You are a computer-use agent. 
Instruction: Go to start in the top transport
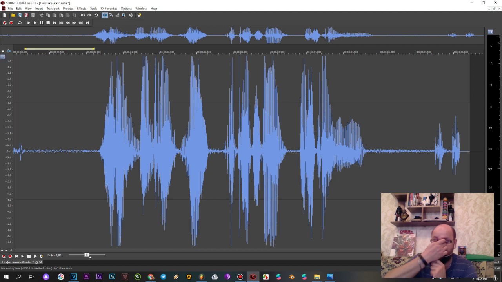[55, 23]
